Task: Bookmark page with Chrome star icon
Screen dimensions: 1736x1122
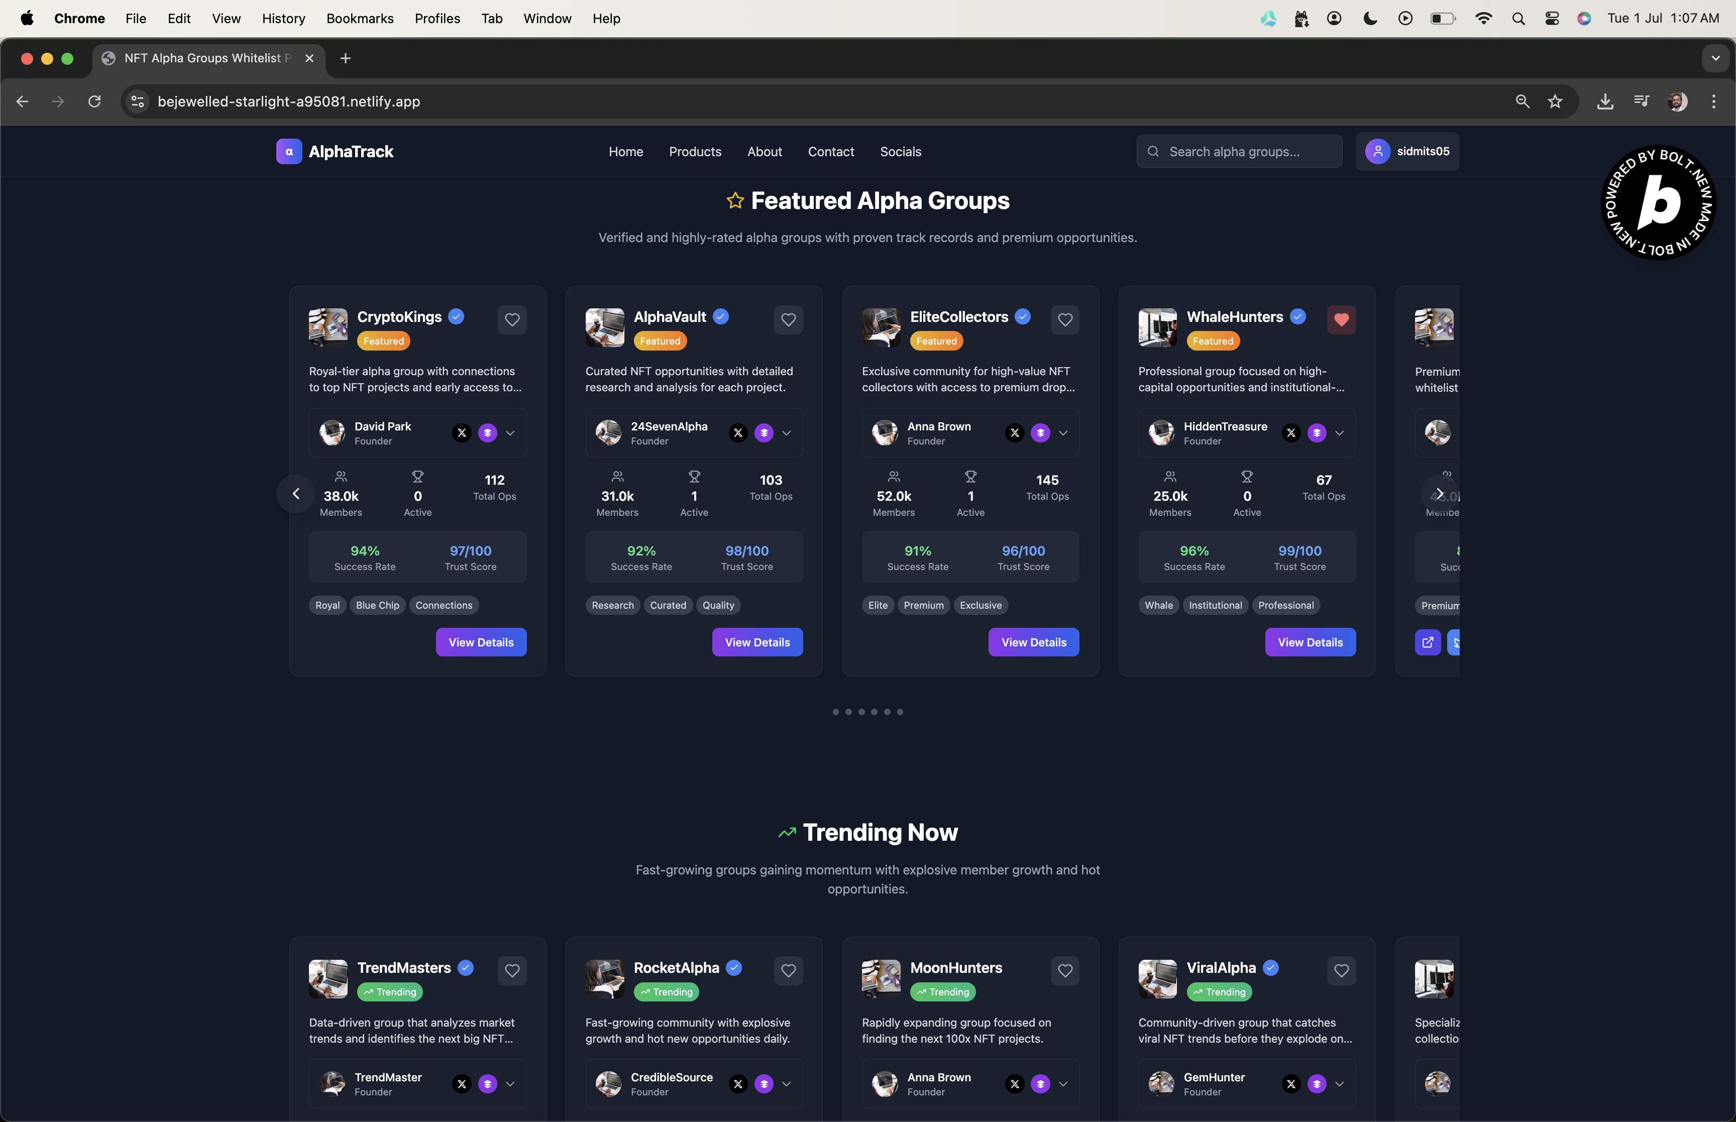Action: click(1555, 101)
